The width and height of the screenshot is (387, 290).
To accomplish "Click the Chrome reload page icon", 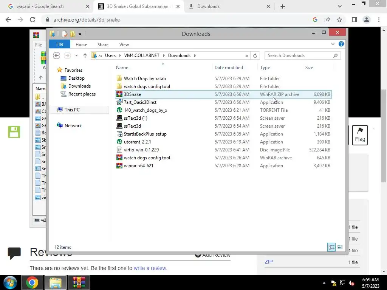I will [x=33, y=20].
